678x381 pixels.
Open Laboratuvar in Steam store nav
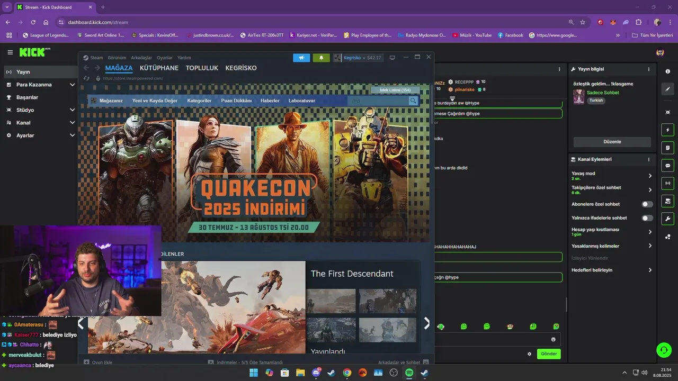point(302,101)
